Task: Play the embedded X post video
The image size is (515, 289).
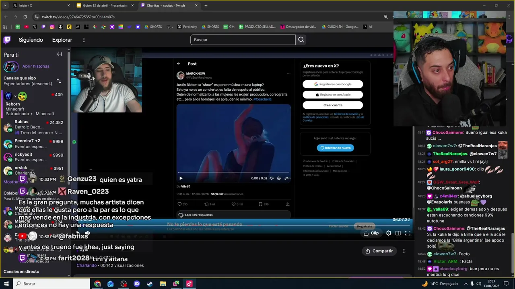Action: [x=181, y=178]
